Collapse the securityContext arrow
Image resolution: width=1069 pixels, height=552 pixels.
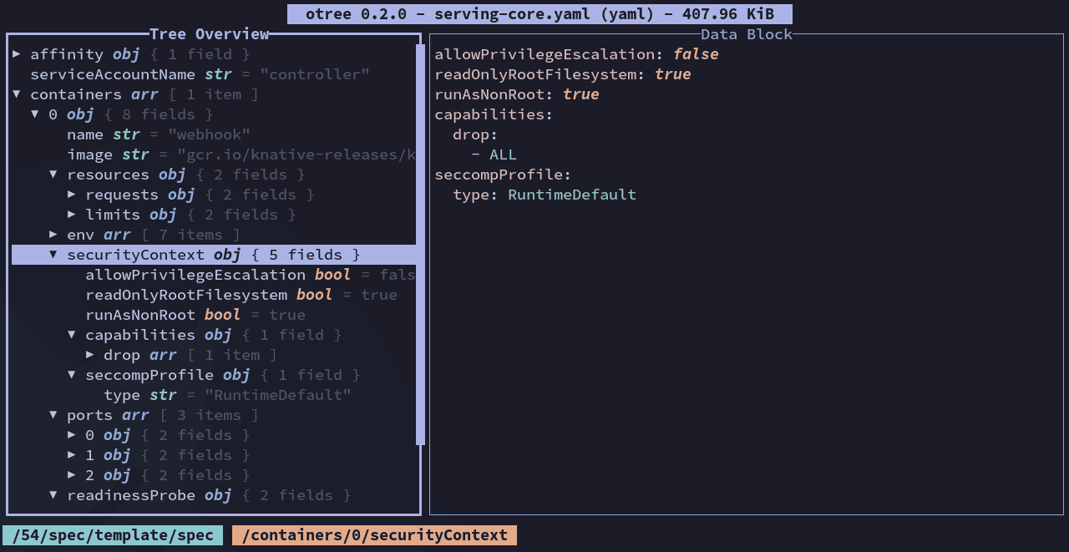coord(53,255)
